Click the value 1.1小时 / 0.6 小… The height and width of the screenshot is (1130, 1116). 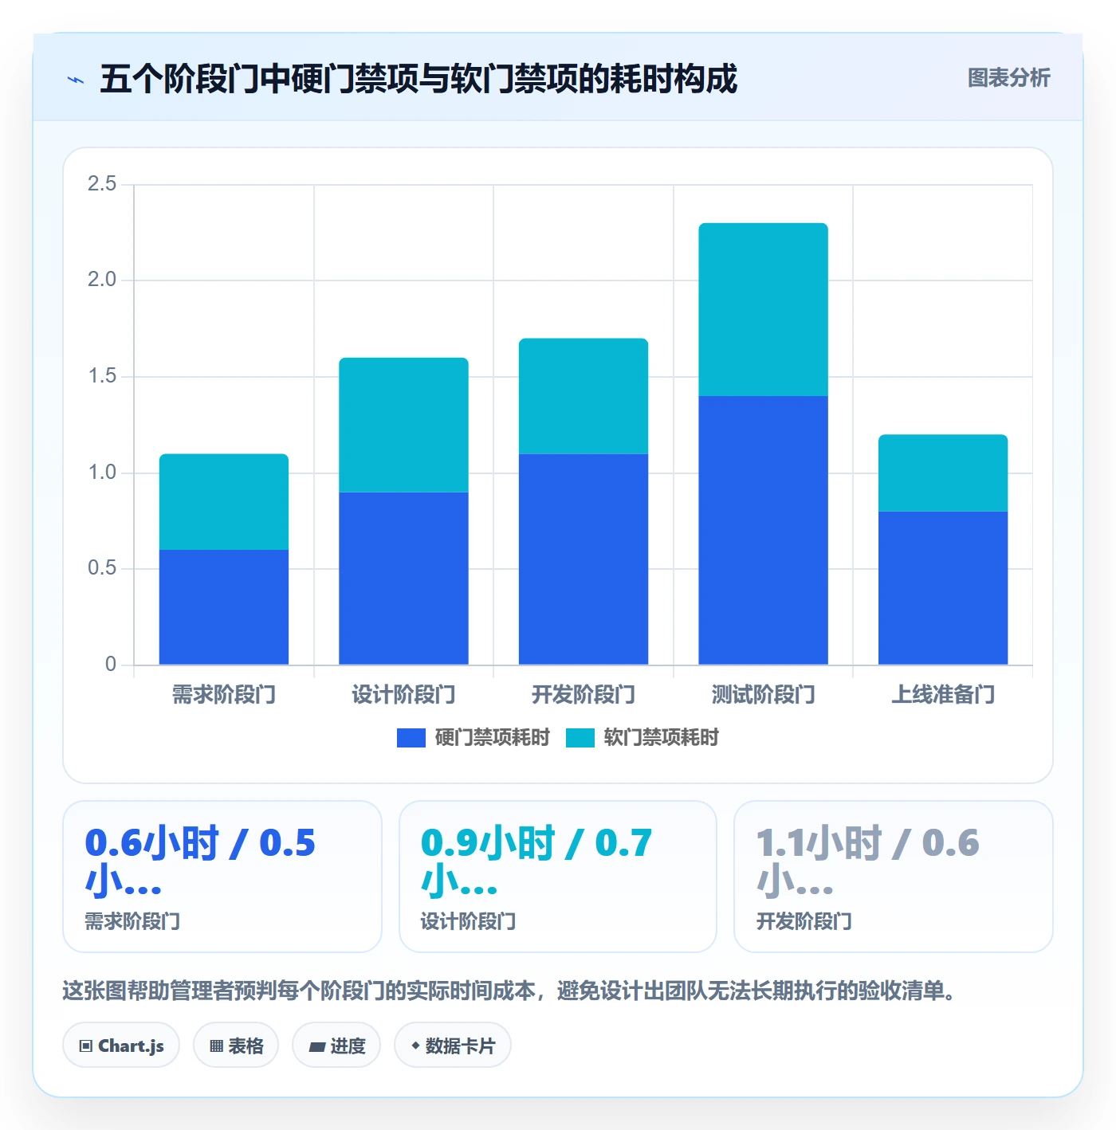click(867, 862)
